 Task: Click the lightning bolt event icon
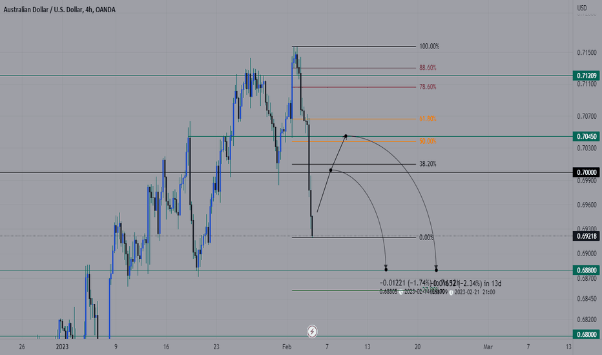312,332
